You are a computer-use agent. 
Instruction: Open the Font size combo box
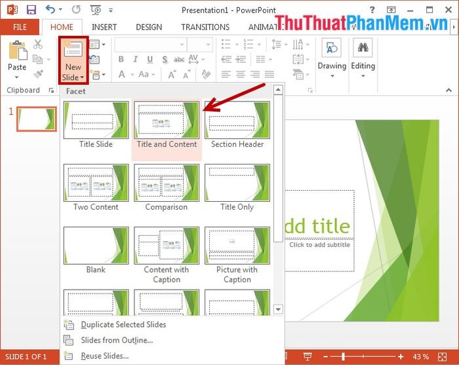pos(200,45)
